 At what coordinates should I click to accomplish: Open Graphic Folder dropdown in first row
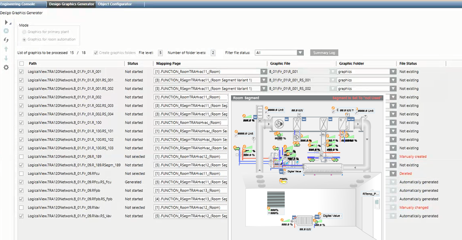click(393, 72)
